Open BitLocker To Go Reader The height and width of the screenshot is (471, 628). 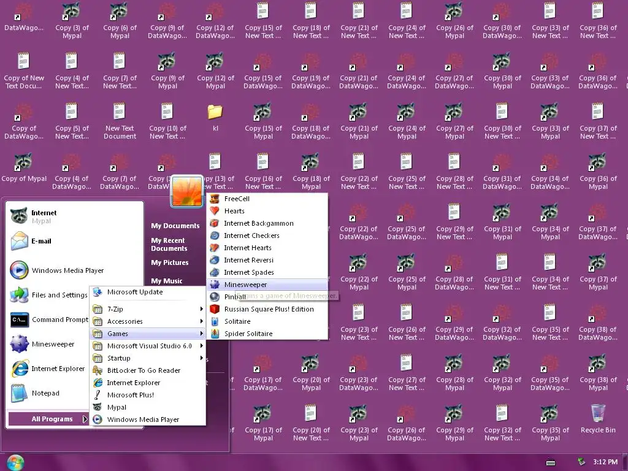click(x=148, y=370)
